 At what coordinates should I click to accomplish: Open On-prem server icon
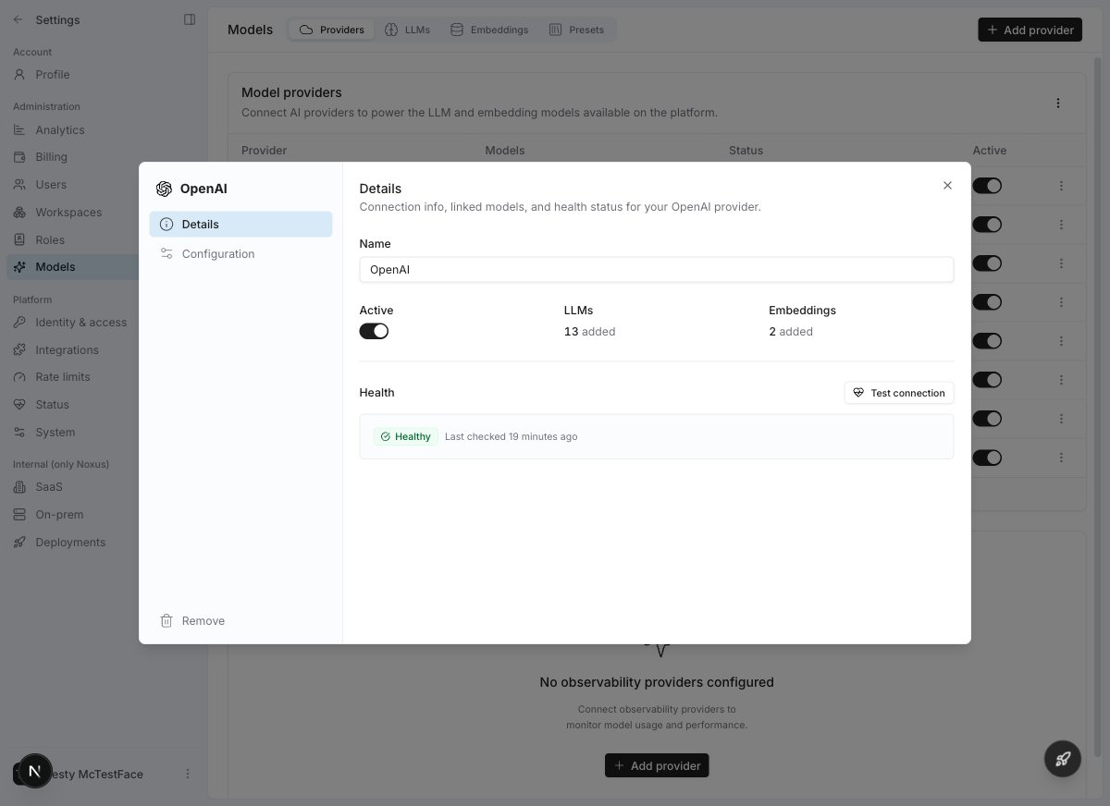pos(19,515)
